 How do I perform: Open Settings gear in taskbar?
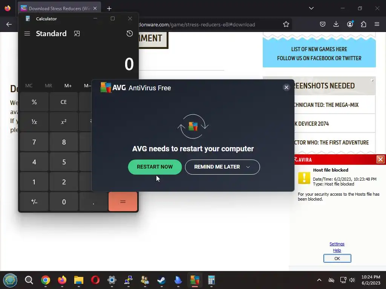click(112, 280)
